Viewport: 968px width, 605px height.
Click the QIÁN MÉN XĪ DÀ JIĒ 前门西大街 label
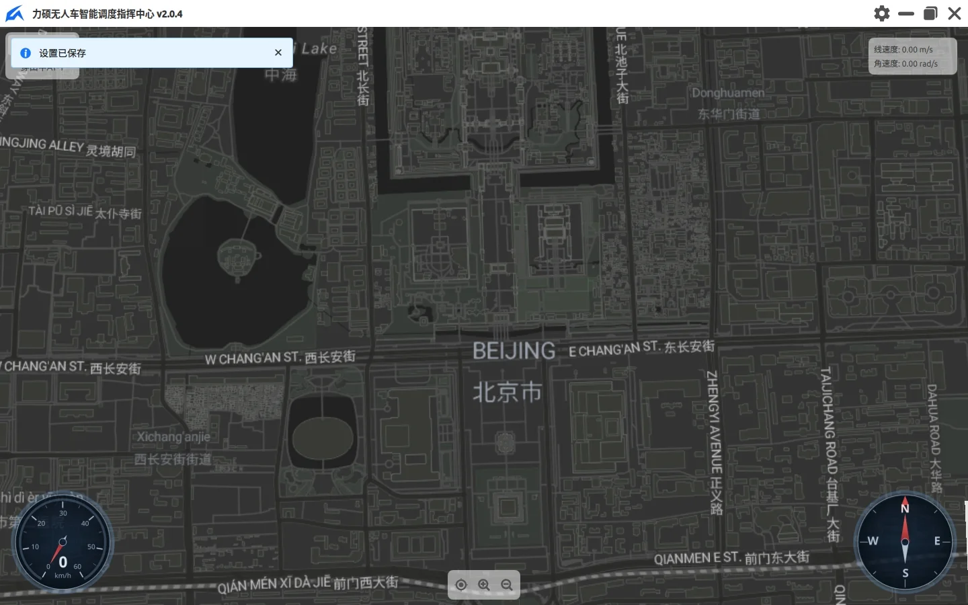(308, 584)
